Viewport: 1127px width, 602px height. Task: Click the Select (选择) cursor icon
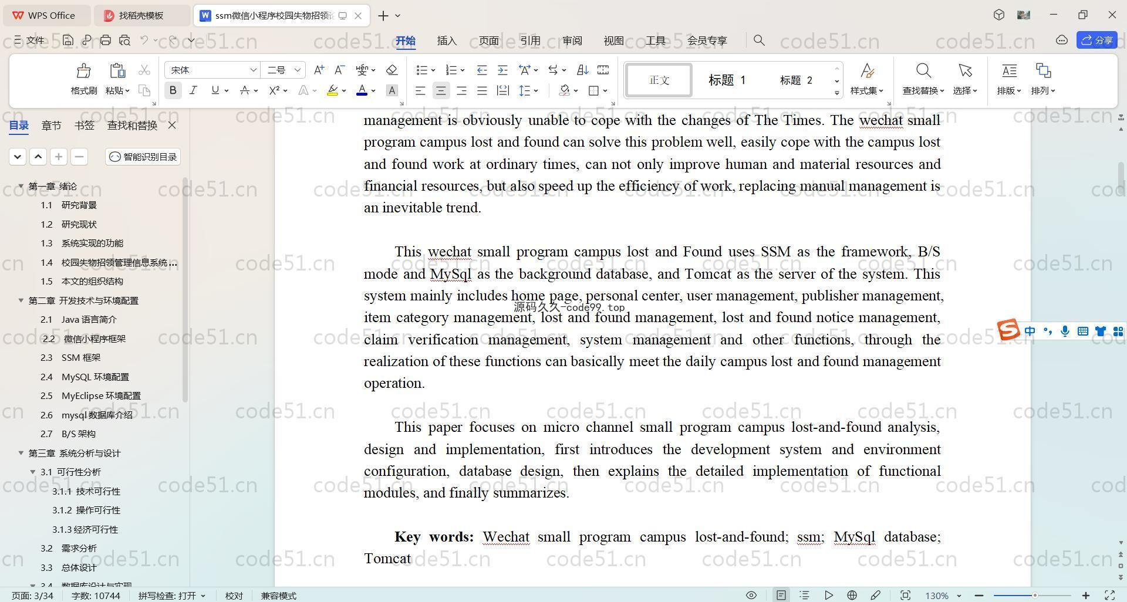click(965, 71)
